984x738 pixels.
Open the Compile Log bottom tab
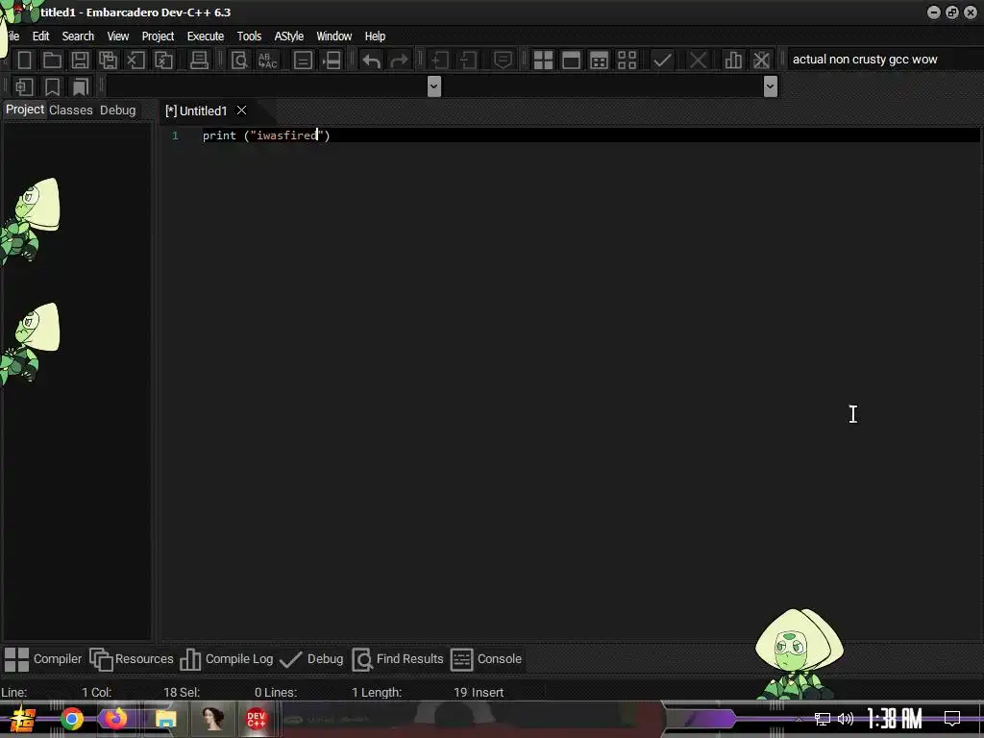[x=227, y=659]
